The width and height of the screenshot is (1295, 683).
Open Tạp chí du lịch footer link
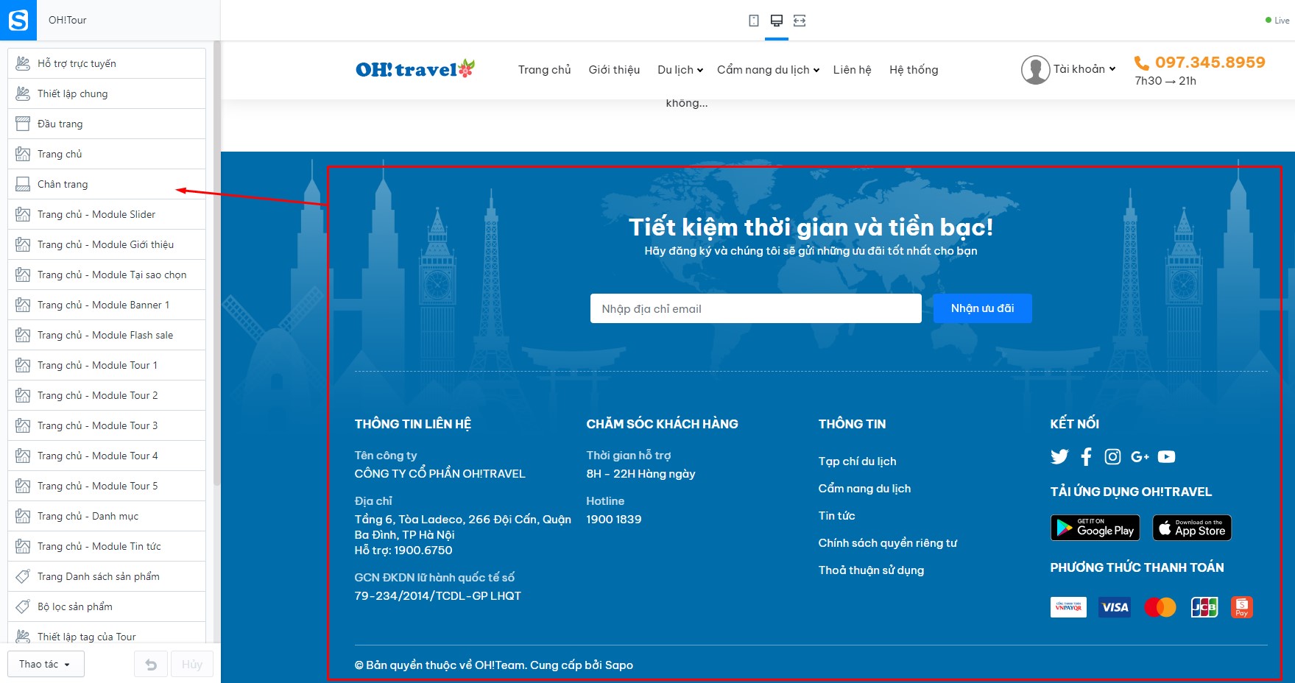tap(857, 461)
